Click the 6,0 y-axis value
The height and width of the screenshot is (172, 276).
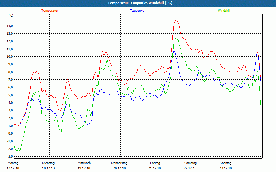click(11, 87)
